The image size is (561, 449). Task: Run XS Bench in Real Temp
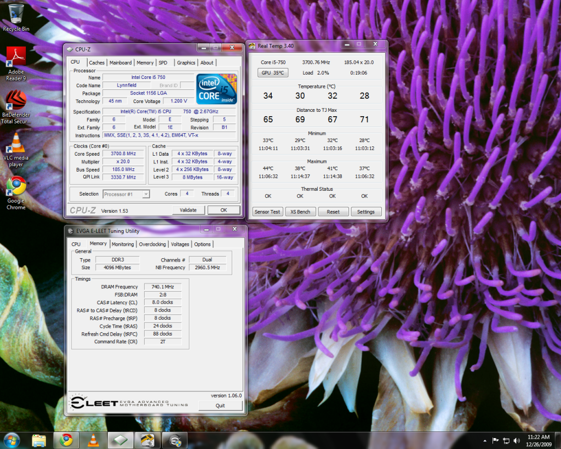pyautogui.click(x=300, y=211)
